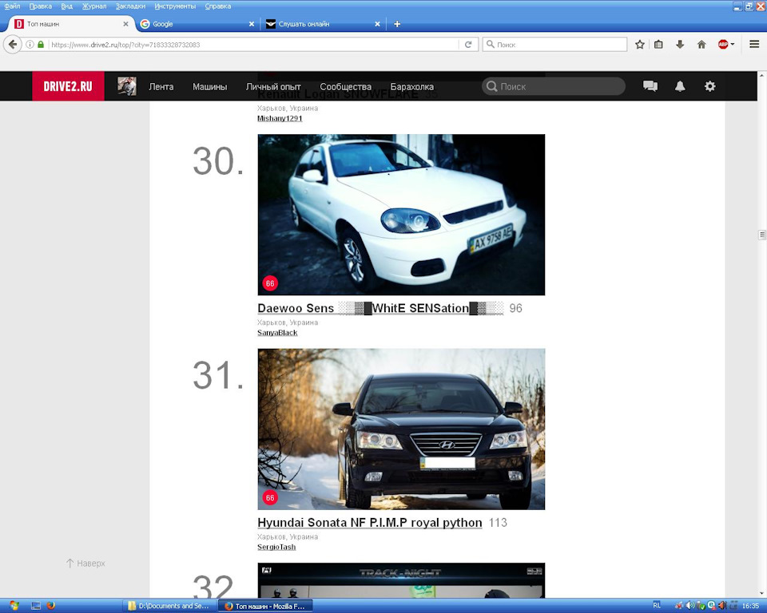Select the Топ машин tab
767x613 pixels.
point(71,24)
